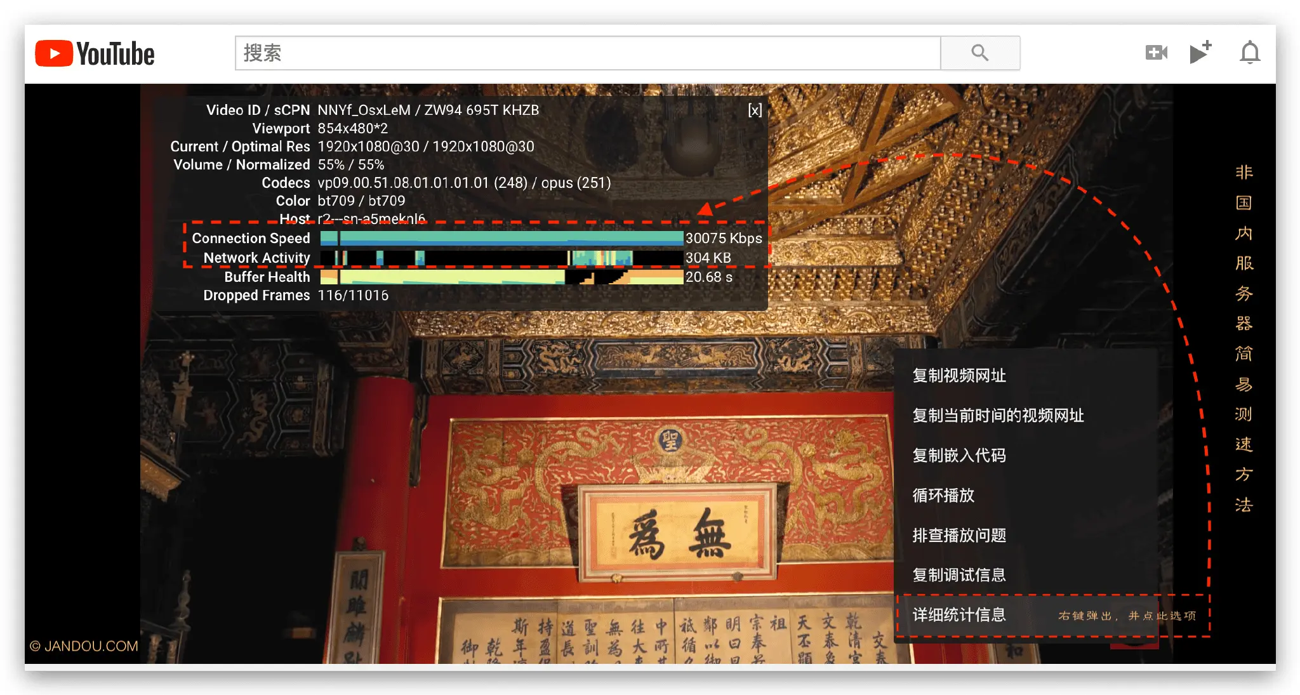
Task: Open the notifications bell
Action: click(1248, 53)
